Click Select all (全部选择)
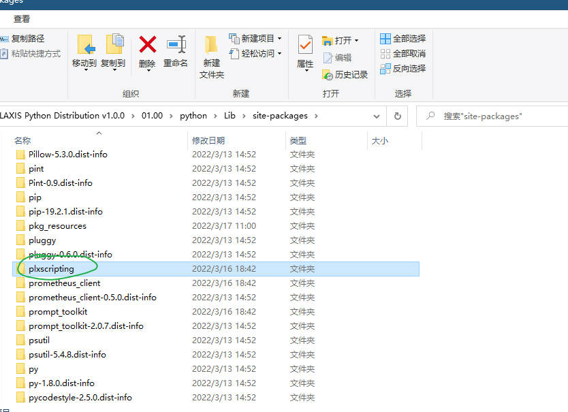Screen dimensions: 568x412 pos(403,38)
